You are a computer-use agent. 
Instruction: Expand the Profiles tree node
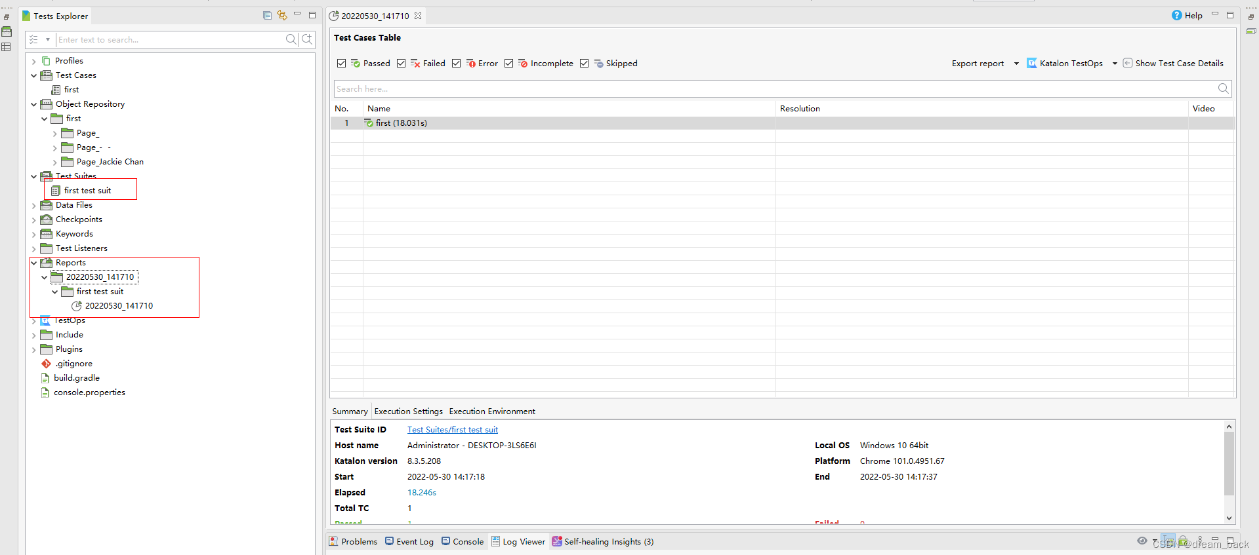34,61
